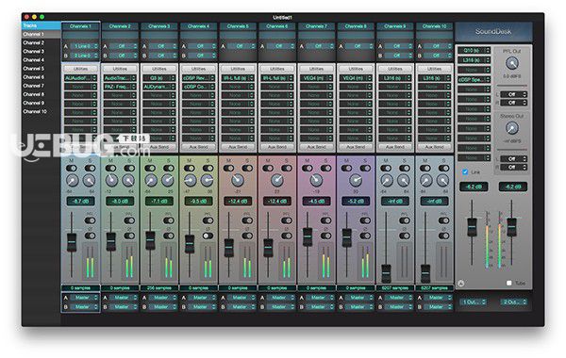This screenshot has width=566, height=358.
Task: Open Channel 1 output A 'Master' dropdown
Action: pyautogui.click(x=84, y=298)
